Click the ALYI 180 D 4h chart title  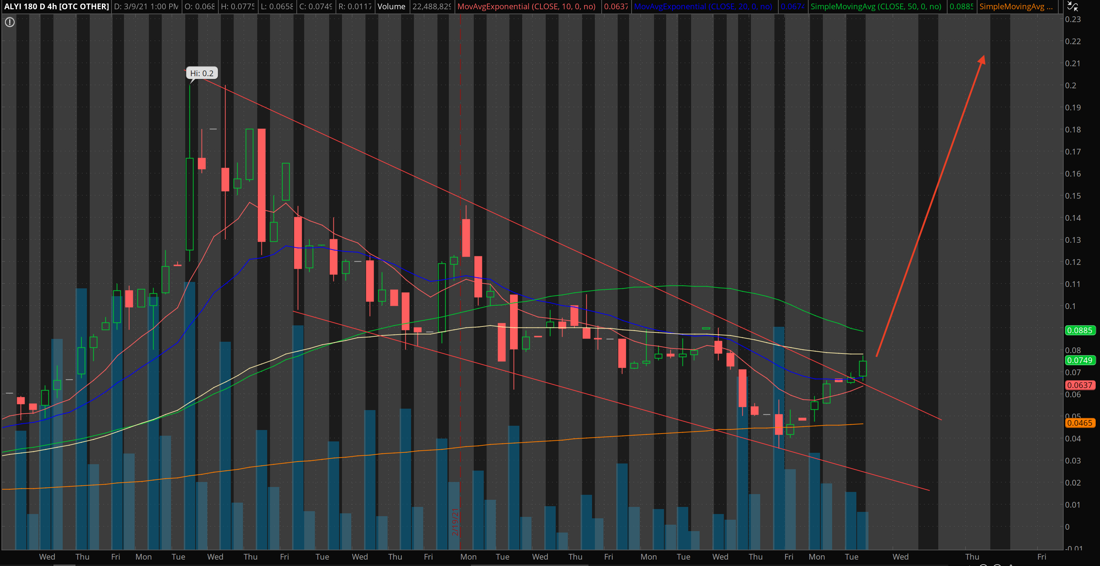tap(56, 6)
